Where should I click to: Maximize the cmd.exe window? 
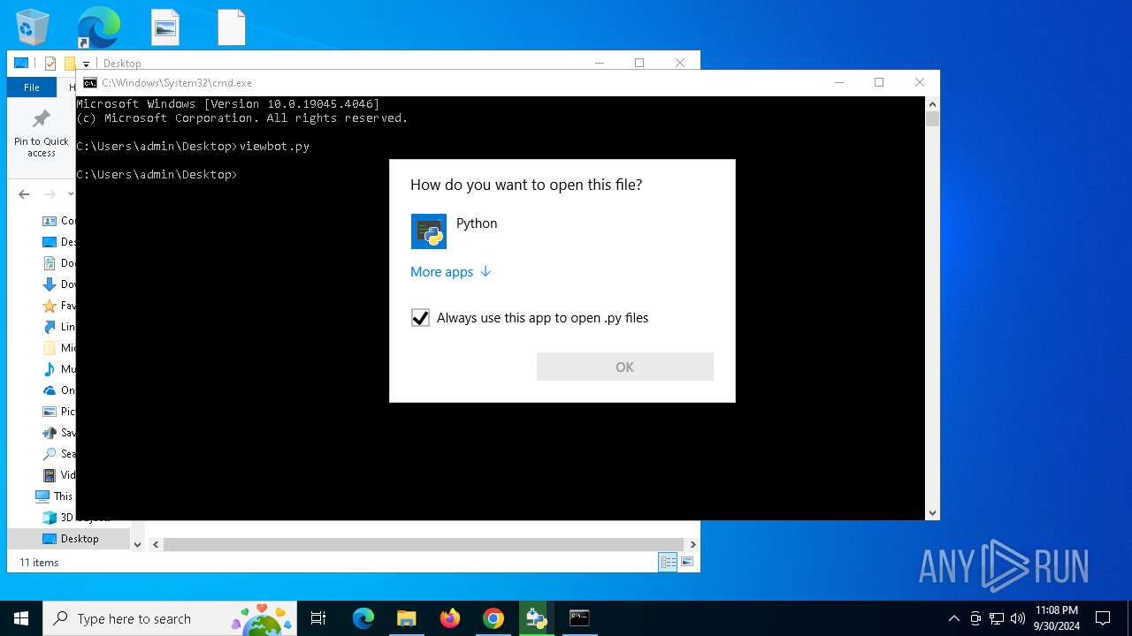click(x=879, y=82)
